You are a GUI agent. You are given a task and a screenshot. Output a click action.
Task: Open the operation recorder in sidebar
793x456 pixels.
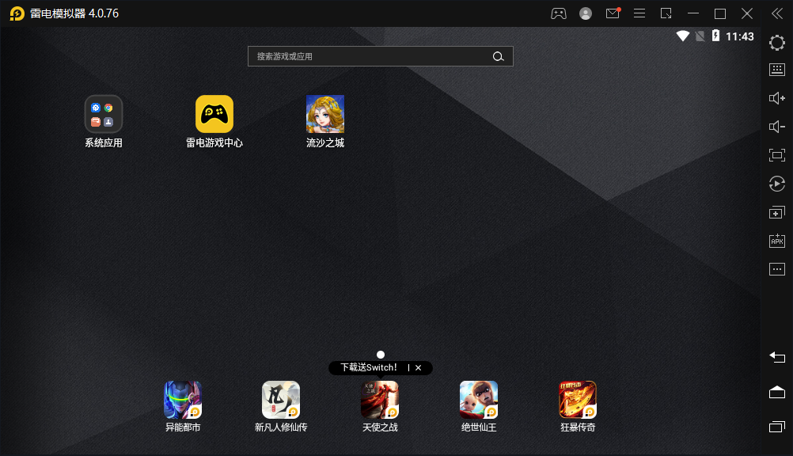click(x=777, y=184)
